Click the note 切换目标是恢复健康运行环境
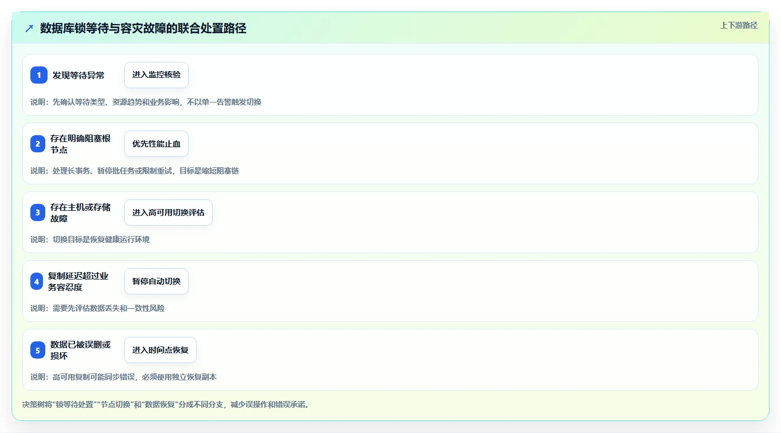 tap(90, 239)
